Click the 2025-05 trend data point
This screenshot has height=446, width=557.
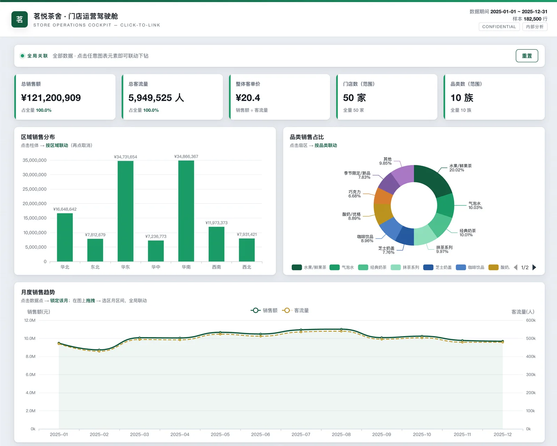click(x=220, y=333)
